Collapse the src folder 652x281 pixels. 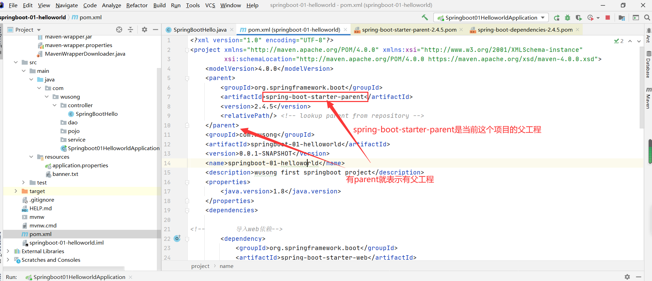click(16, 62)
